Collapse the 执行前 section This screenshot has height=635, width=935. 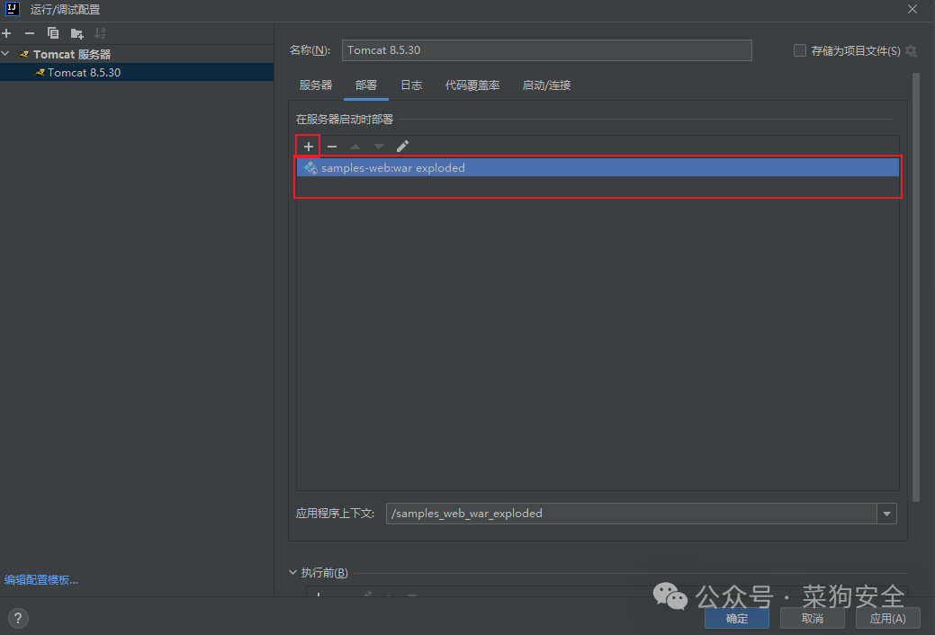click(292, 572)
